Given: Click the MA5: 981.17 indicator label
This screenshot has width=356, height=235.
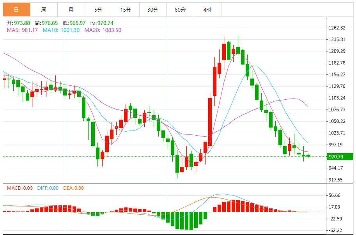Looking at the screenshot, I should [22, 30].
